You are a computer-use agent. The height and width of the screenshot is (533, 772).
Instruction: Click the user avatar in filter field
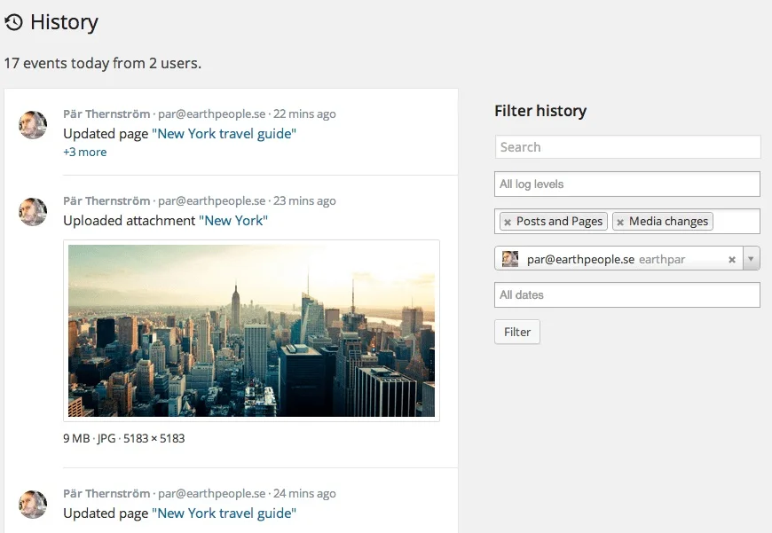pos(510,259)
